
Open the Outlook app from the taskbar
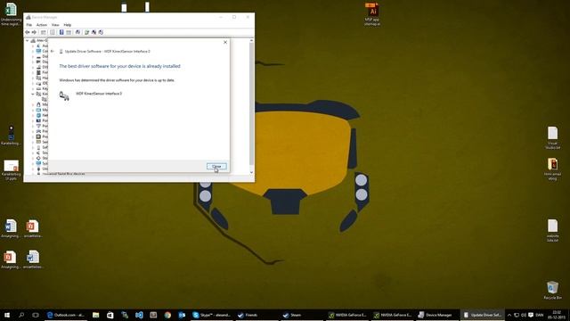coord(182,315)
